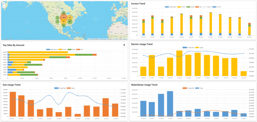Screen dimensions: 257x122
Task: Click site label 03987 in Top Sites
Action: tap(5, 60)
